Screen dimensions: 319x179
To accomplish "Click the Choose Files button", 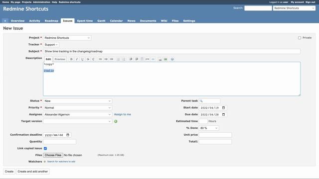I will tap(53, 155).
